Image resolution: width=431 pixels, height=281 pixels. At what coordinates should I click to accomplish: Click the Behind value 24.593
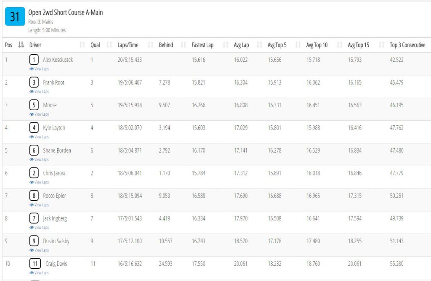166,264
